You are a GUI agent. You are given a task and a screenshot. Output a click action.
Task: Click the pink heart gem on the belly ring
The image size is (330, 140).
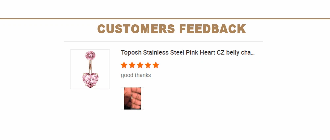click(x=90, y=80)
